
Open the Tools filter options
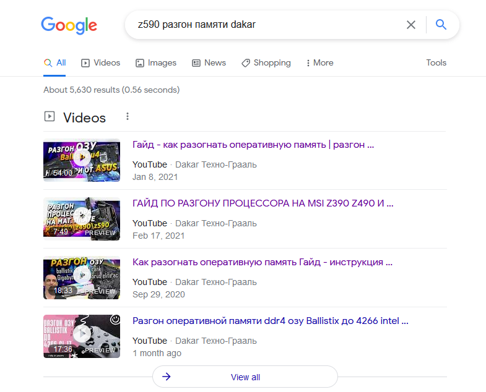436,63
